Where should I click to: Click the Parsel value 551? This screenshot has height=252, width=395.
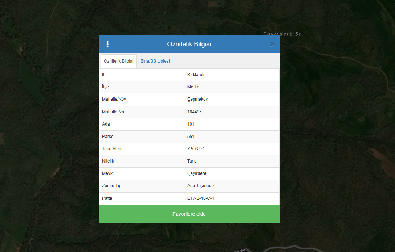tap(191, 136)
